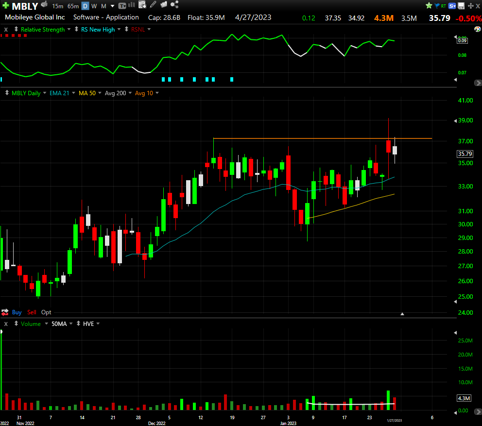This screenshot has width=482, height=426.
Task: Expand the Avg 200 dropdown arrow
Action: (x=130, y=93)
